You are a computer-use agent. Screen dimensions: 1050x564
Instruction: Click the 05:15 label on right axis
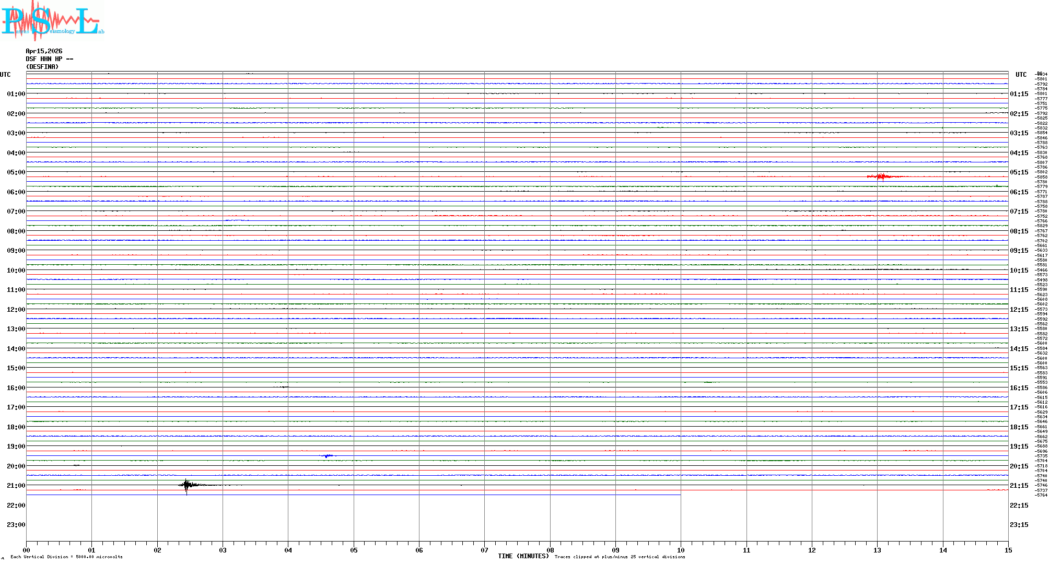click(1019, 172)
